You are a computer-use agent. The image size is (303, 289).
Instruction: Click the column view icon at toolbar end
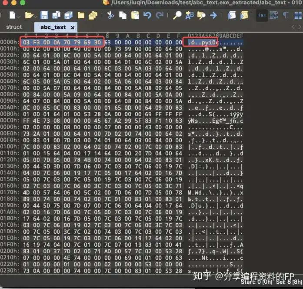298,15
